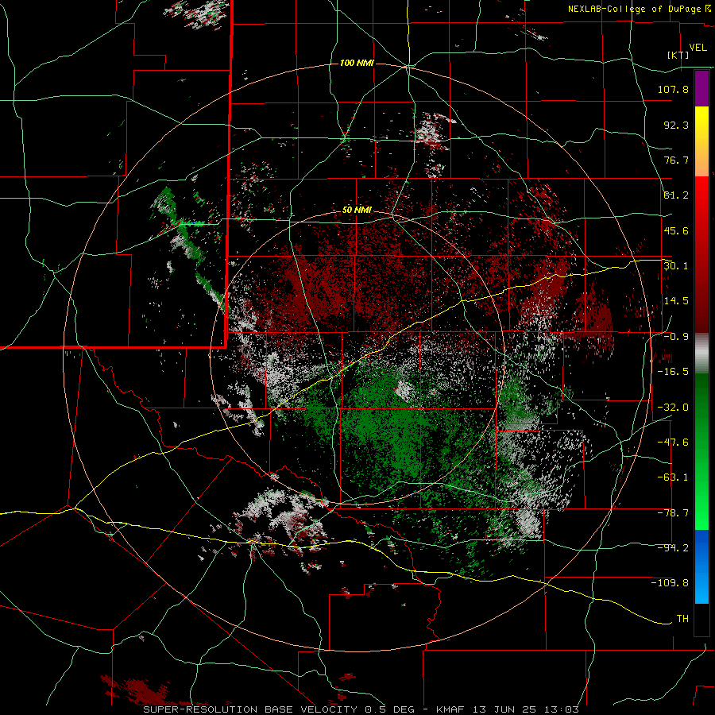715x715 pixels.
Task: Click the 14.5 velocity scale value
Action: click(676, 301)
